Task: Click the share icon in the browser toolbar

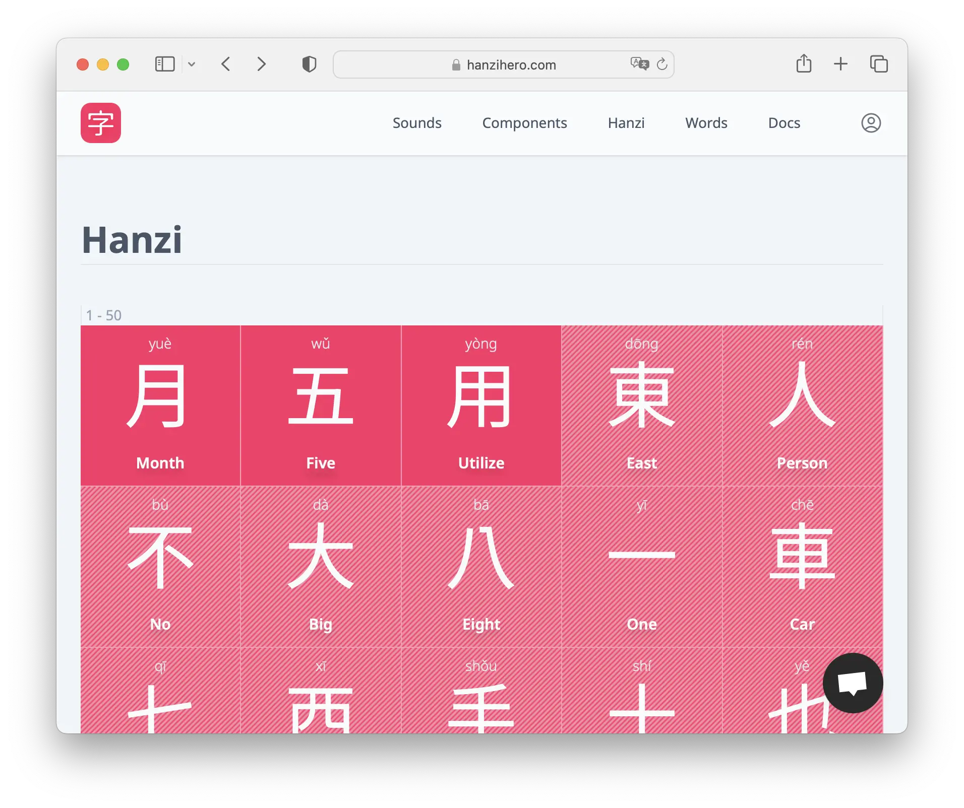Action: (804, 64)
